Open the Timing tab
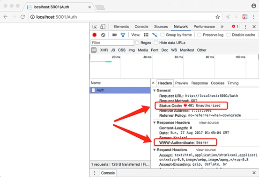259x177 pixels. [x=233, y=83]
